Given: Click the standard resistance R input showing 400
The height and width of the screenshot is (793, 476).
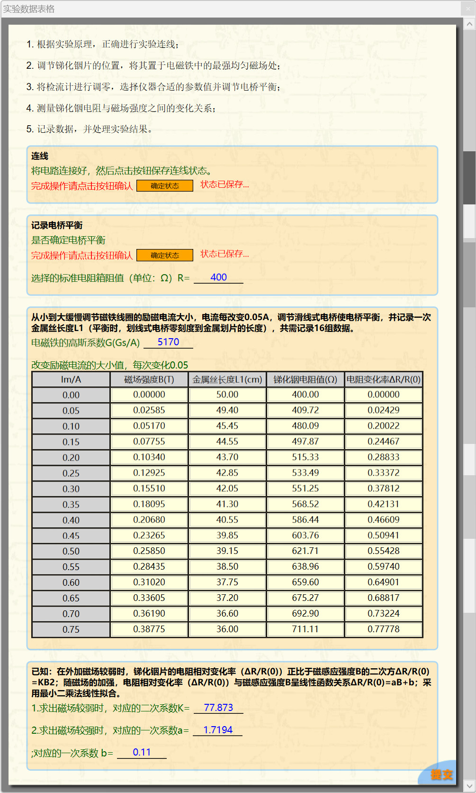Looking at the screenshot, I should [218, 277].
